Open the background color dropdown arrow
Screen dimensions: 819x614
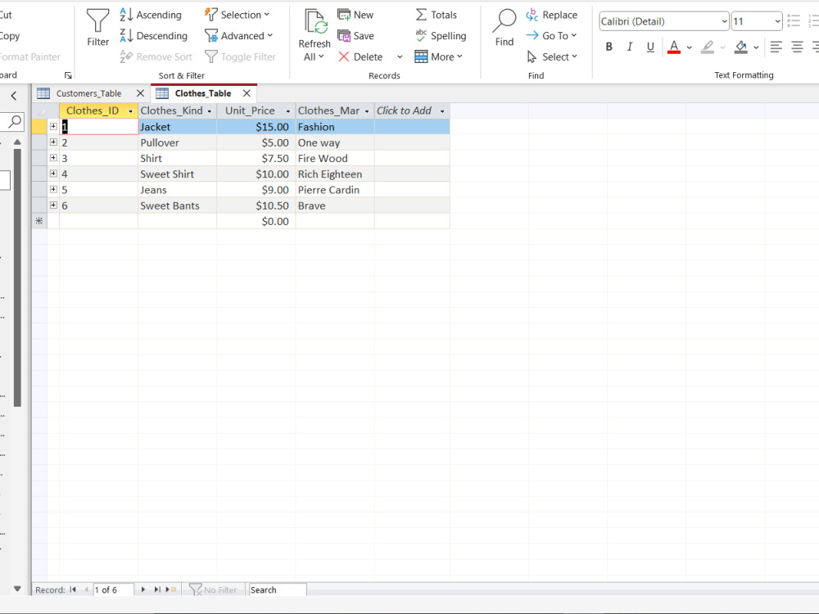(756, 47)
